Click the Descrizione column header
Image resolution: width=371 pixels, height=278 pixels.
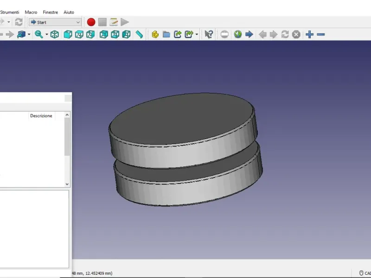click(x=41, y=116)
